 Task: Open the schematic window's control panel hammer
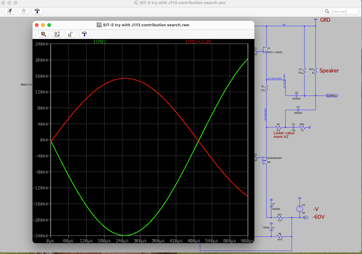tap(37, 11)
